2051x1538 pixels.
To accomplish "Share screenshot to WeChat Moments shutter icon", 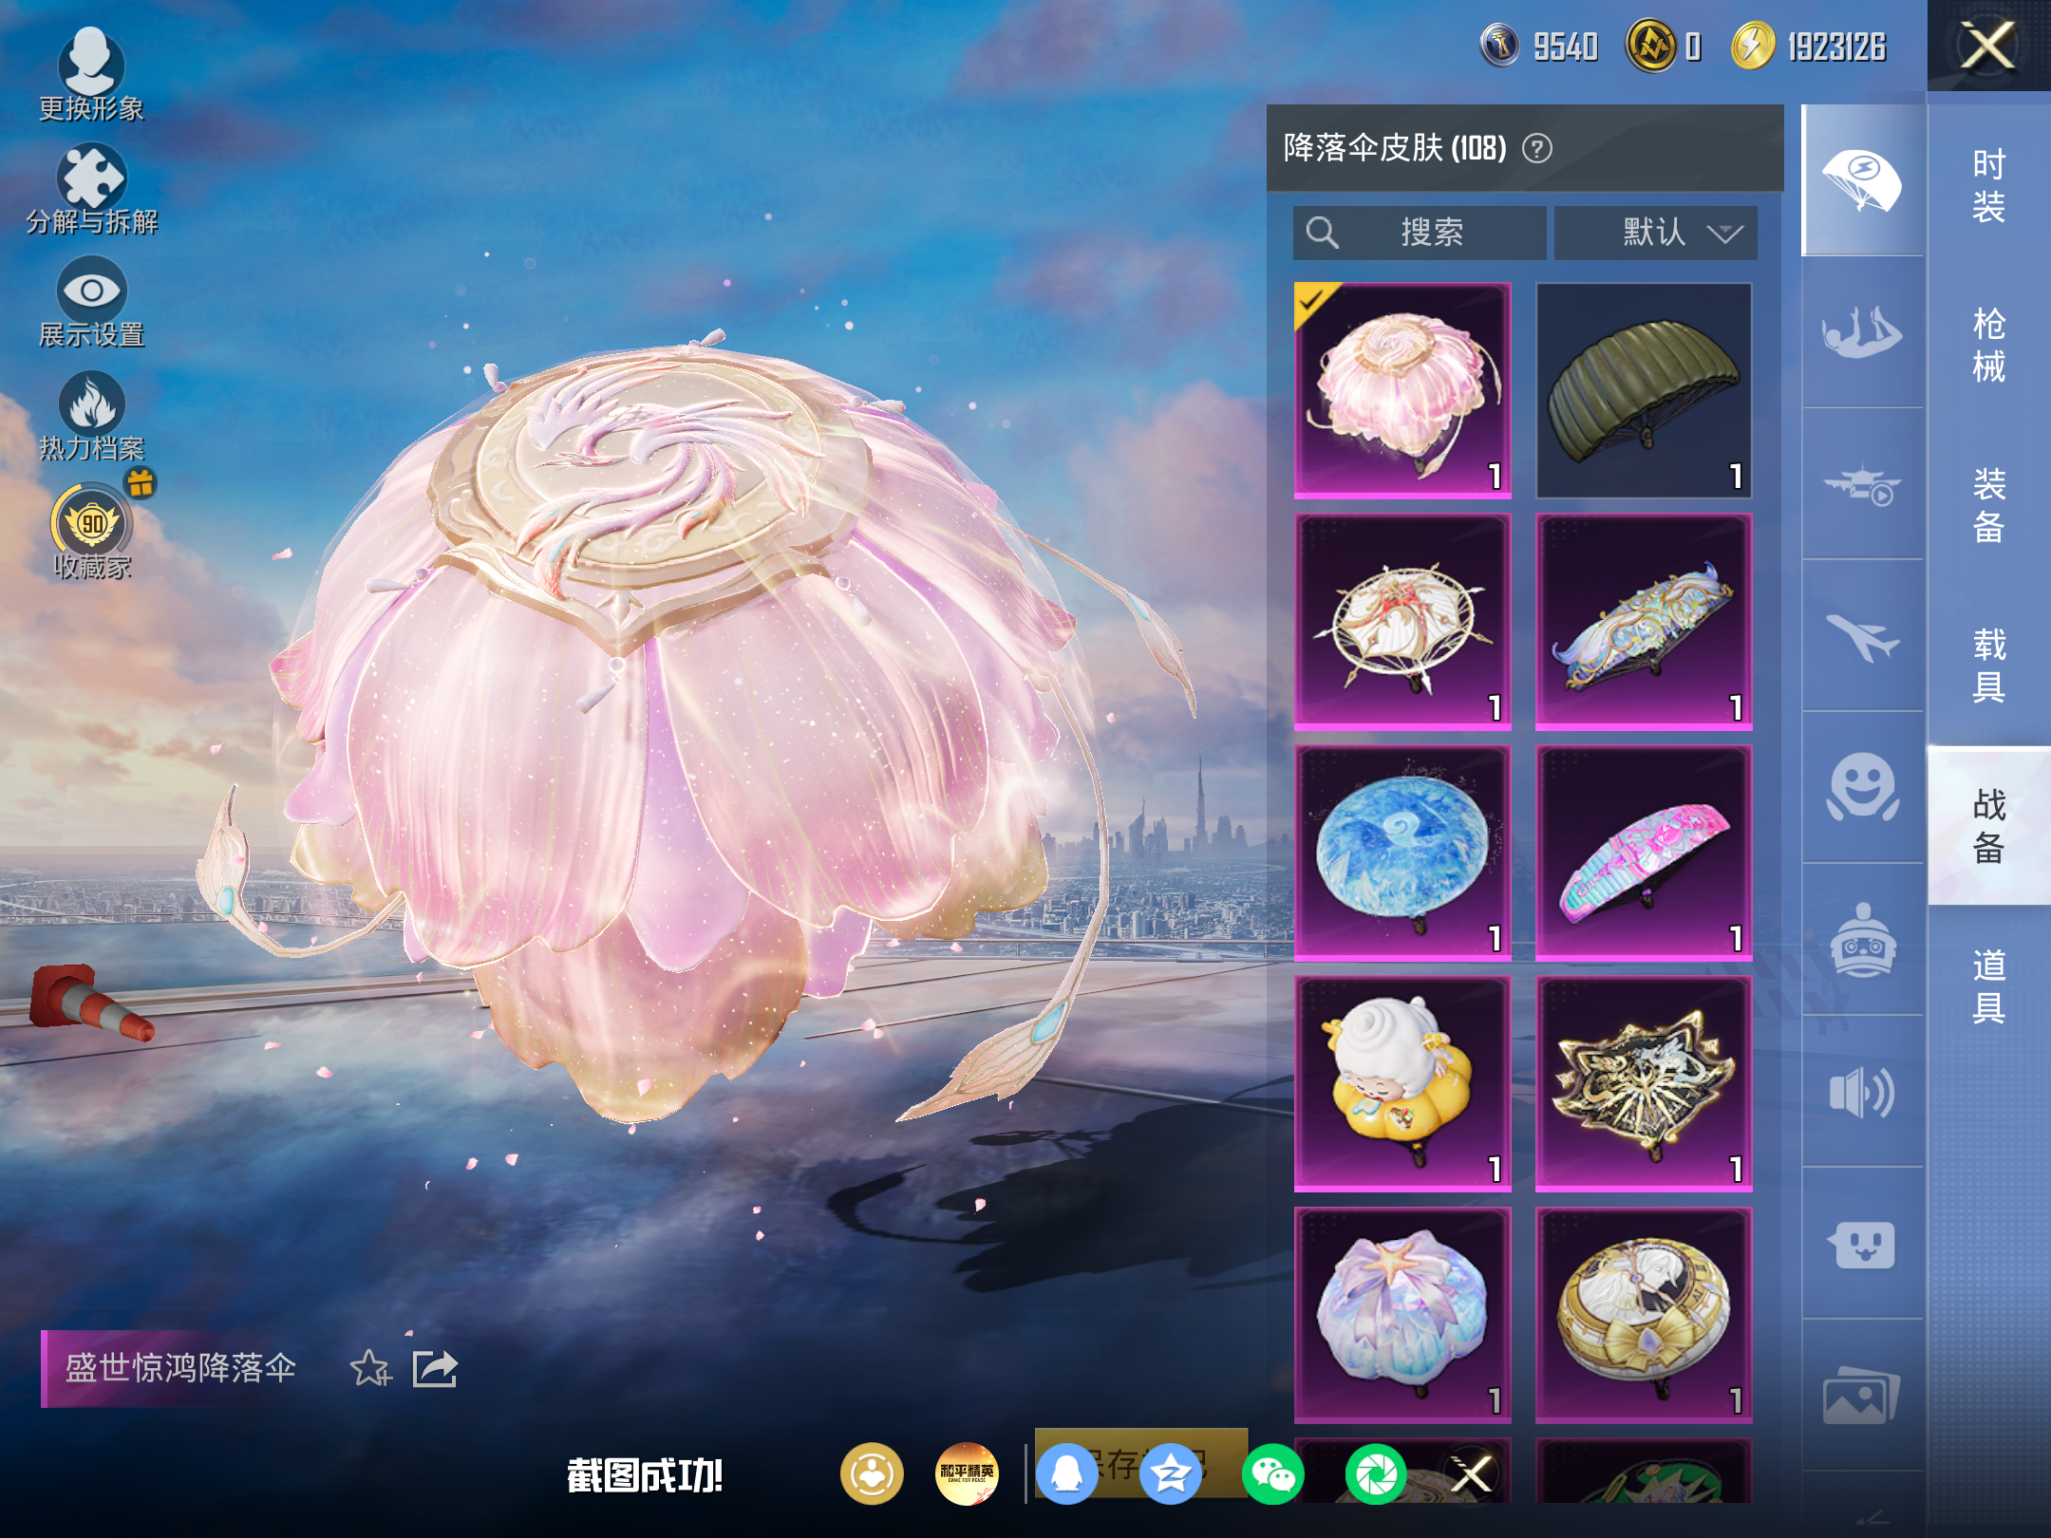I will 1376,1474.
